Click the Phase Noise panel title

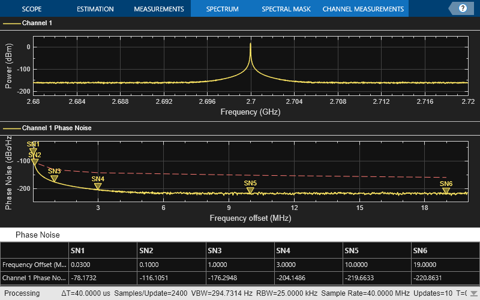click(x=37, y=235)
